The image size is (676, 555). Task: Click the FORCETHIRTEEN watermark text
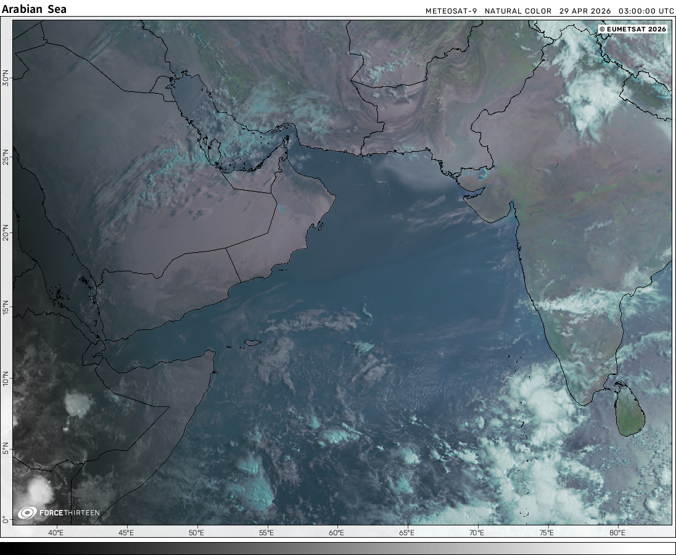point(69,512)
